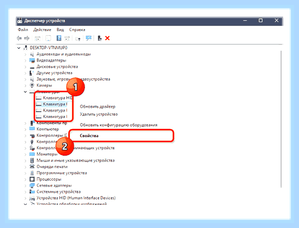Expand the Камеры category
The image size is (299, 228).
pyautogui.click(x=25, y=85)
